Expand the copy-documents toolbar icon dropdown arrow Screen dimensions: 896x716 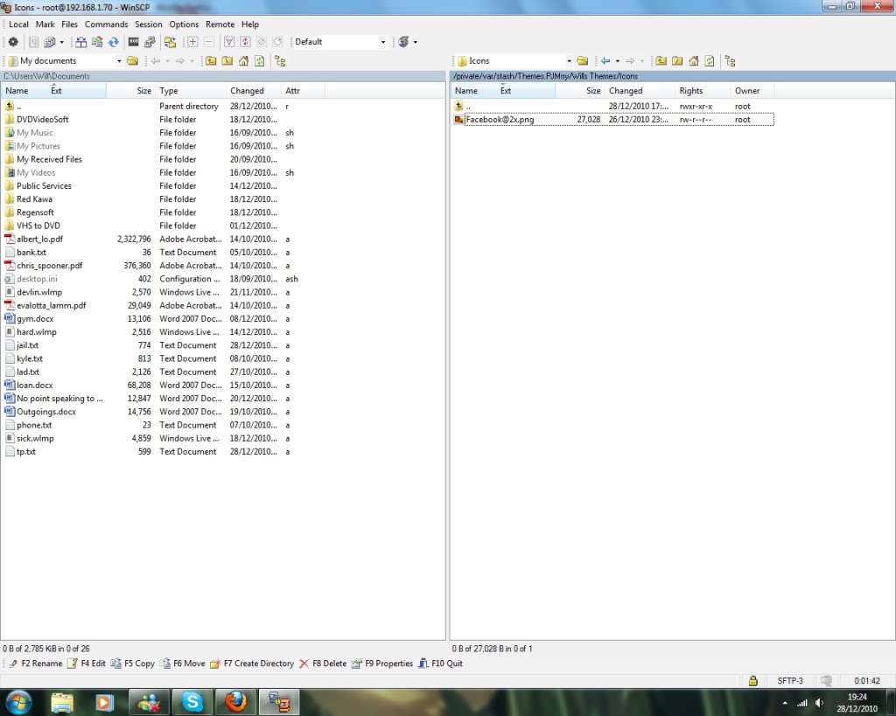(62, 42)
